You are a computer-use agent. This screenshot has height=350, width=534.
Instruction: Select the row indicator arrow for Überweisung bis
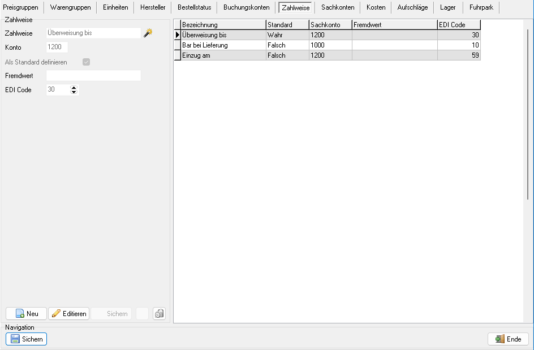pos(177,35)
